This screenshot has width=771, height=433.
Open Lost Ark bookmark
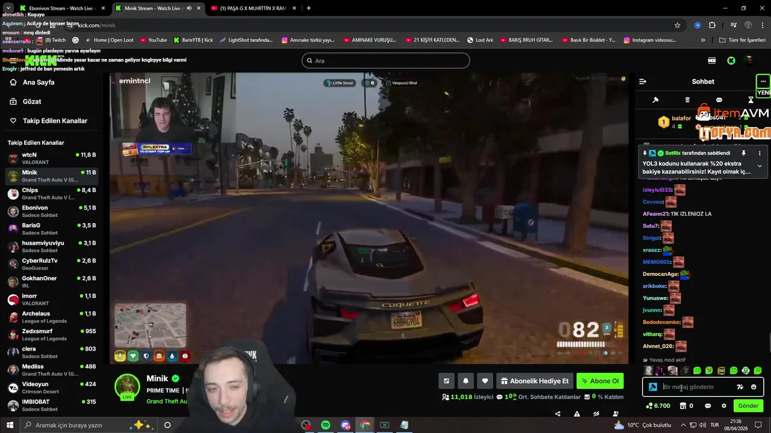tap(480, 40)
